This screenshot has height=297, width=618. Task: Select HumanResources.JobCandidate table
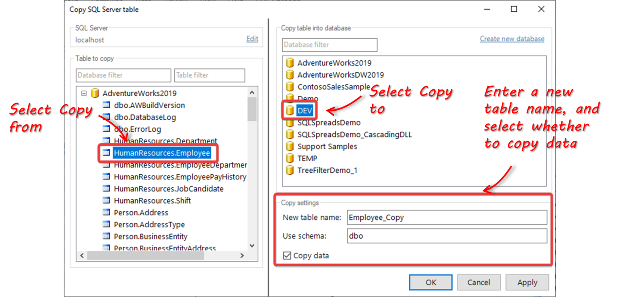pyautogui.click(x=168, y=189)
